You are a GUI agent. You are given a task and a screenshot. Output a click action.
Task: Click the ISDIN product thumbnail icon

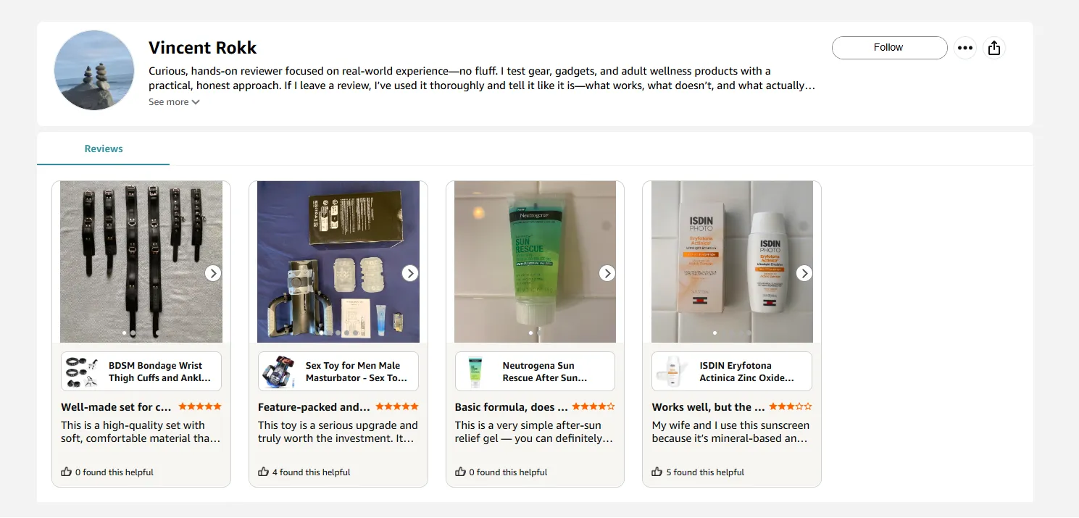coord(672,371)
